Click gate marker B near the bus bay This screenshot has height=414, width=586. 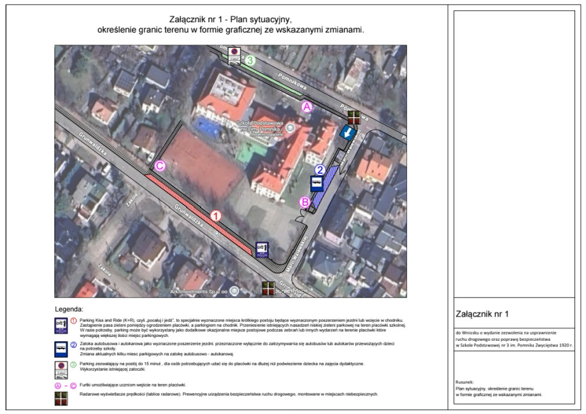pos(304,201)
